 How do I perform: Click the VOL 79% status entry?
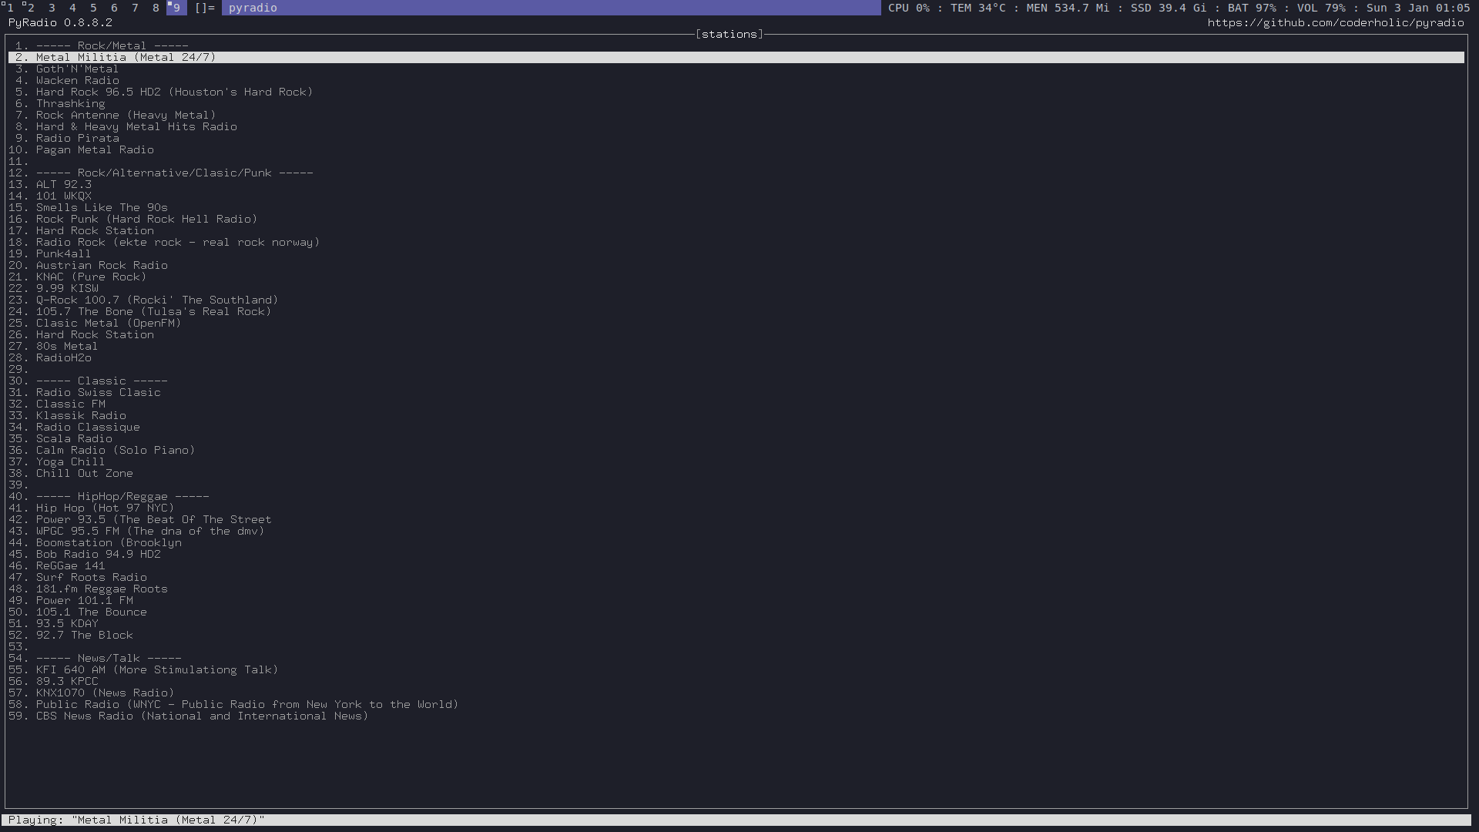click(1321, 8)
